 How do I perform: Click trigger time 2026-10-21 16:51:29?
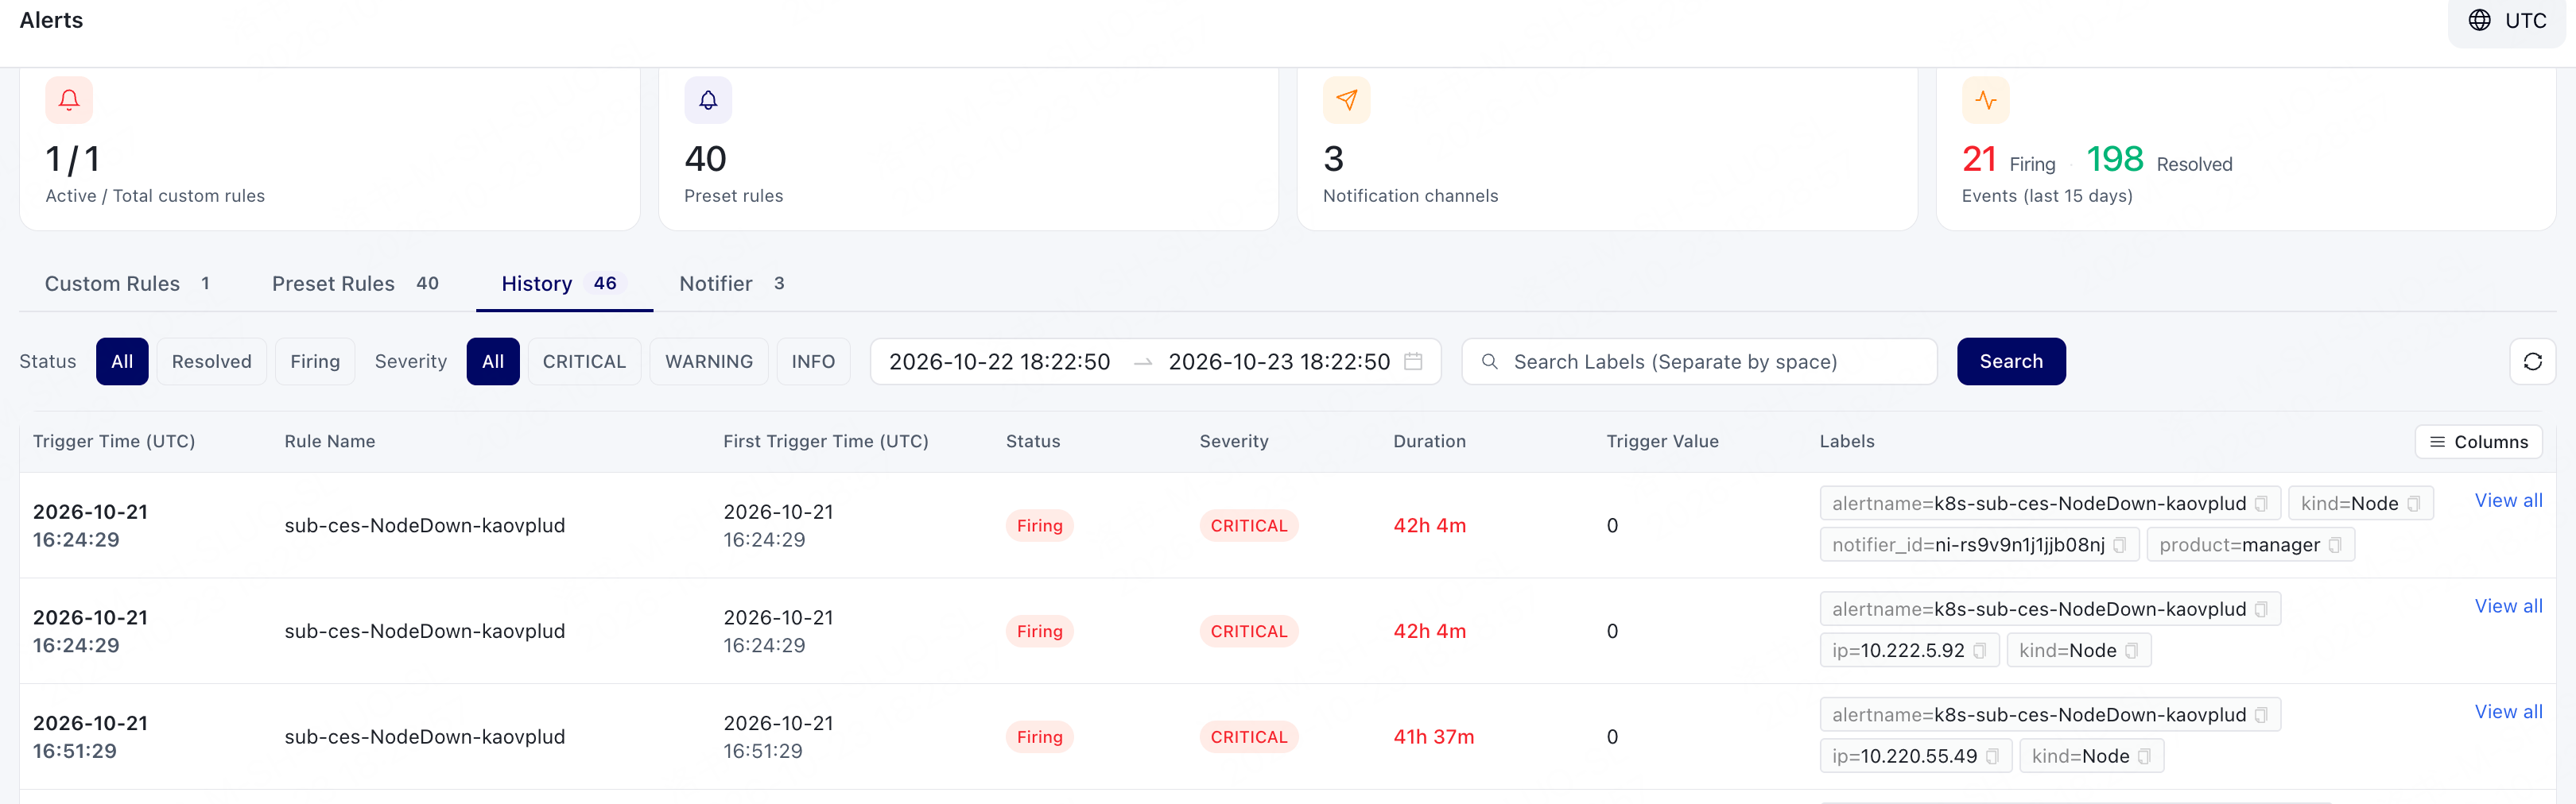(90, 737)
